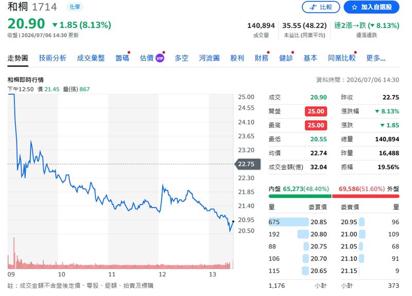Click the 最低 value 20.55
Screen dimensions: 412x296
point(318,139)
